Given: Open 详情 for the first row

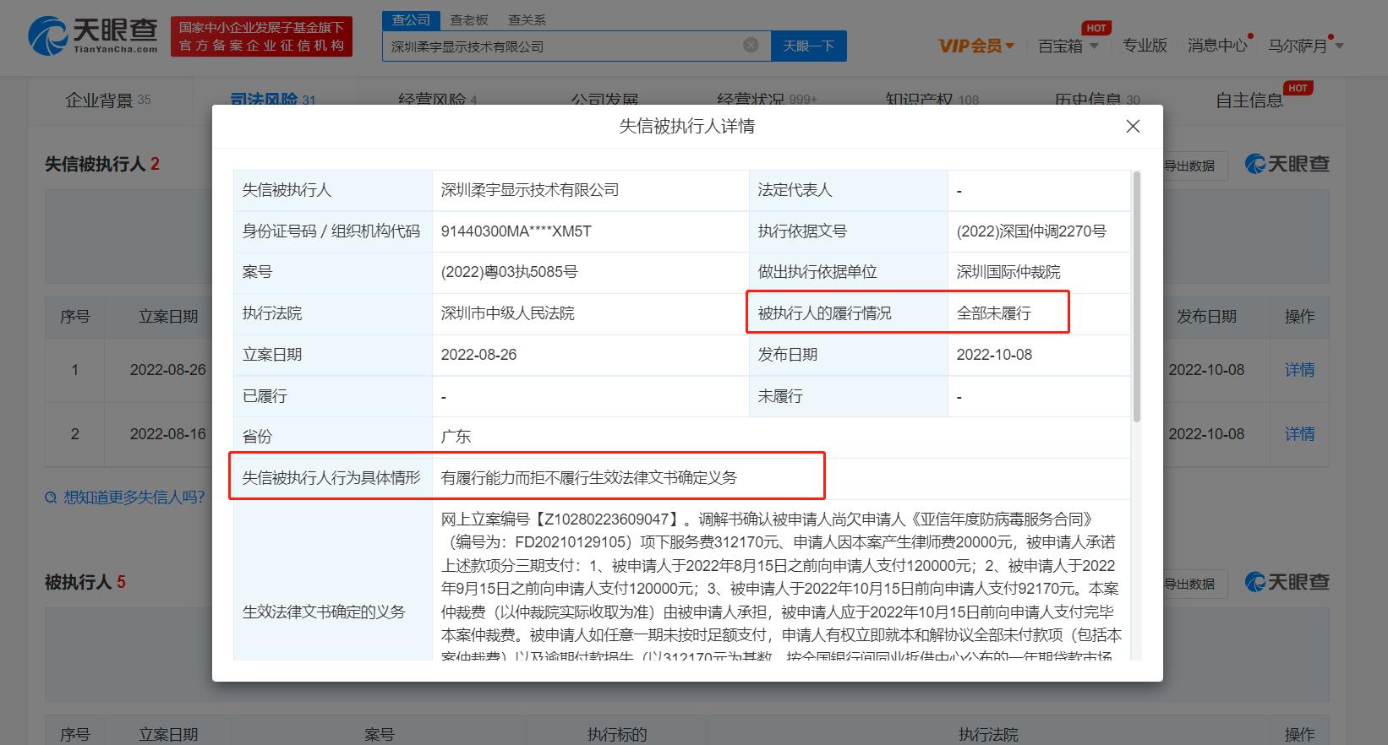Looking at the screenshot, I should click(x=1299, y=369).
